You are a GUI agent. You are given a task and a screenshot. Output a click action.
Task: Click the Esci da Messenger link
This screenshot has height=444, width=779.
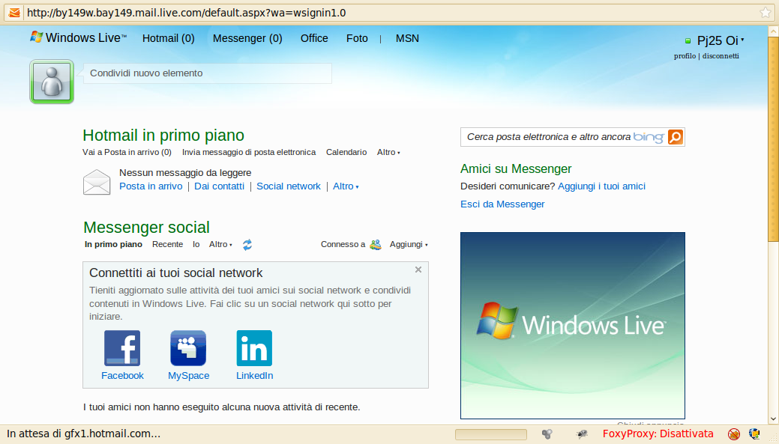point(502,204)
